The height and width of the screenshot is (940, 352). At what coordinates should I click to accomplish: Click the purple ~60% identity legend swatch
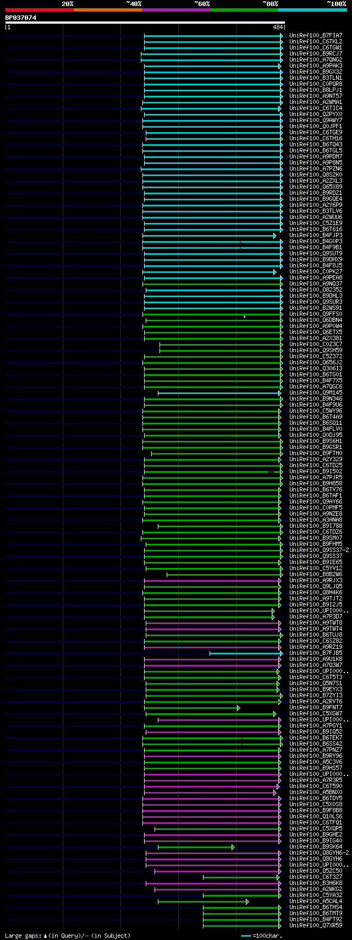(x=176, y=10)
